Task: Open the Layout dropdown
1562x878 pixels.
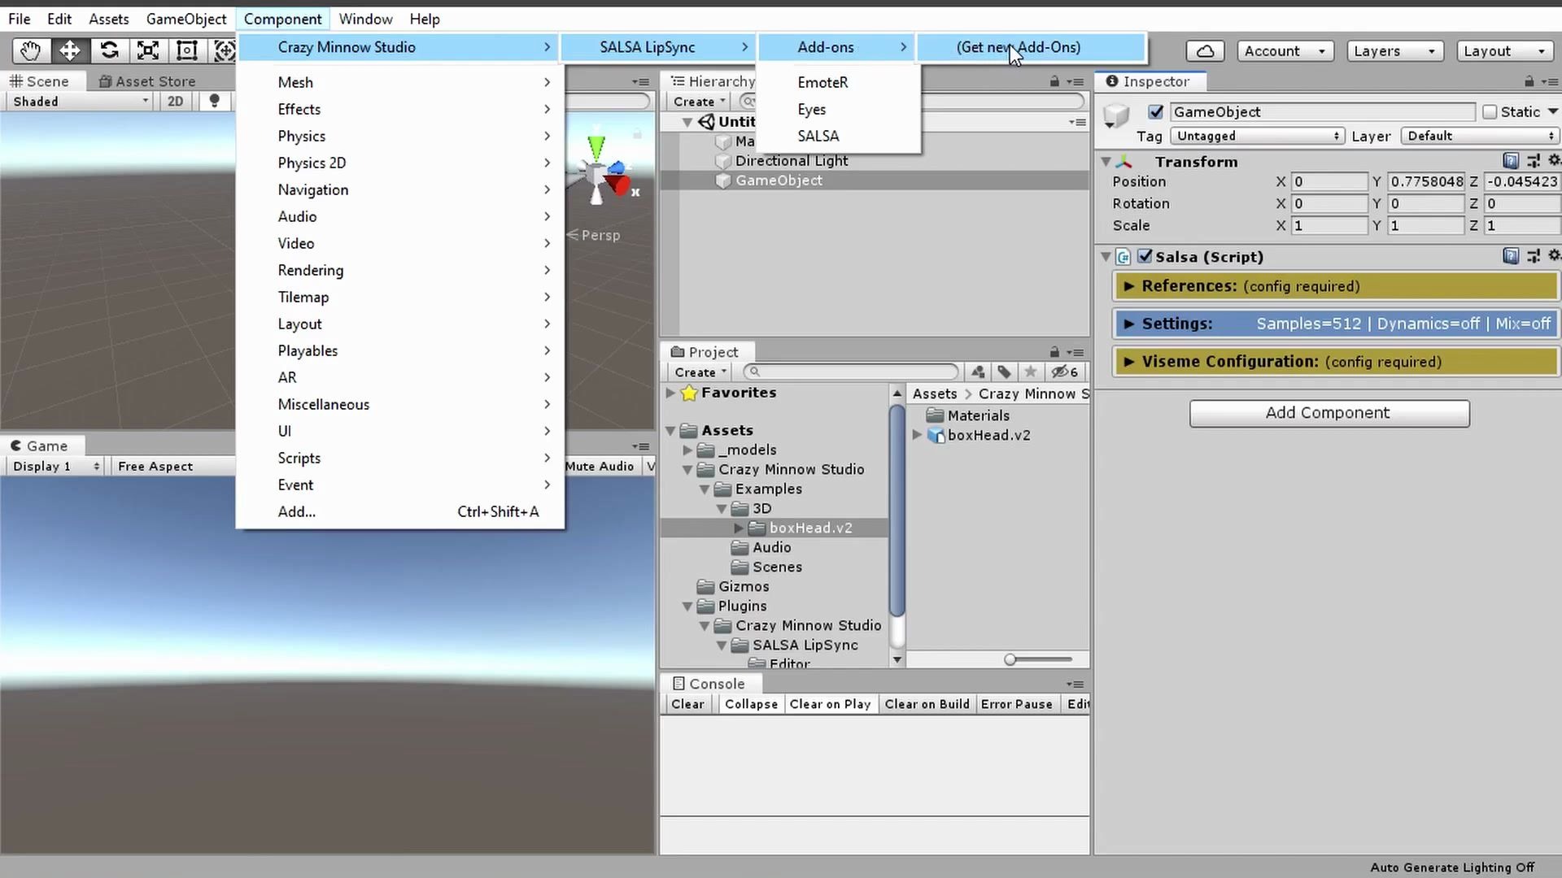Action: point(1504,51)
